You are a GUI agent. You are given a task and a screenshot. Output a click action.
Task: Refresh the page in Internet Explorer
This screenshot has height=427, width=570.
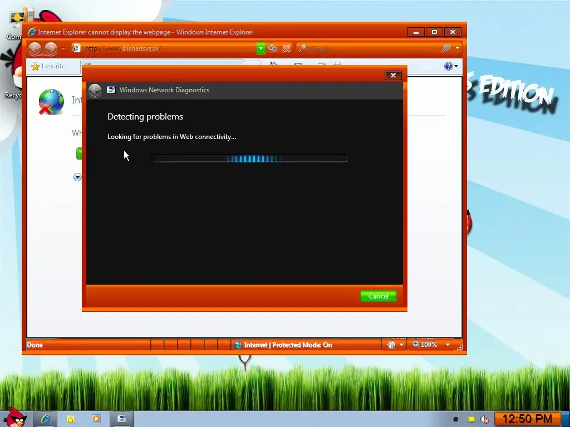(x=273, y=48)
